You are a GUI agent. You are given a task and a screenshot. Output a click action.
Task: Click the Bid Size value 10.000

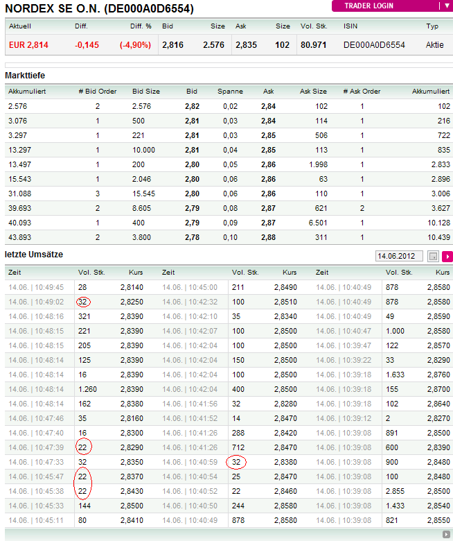click(143, 150)
